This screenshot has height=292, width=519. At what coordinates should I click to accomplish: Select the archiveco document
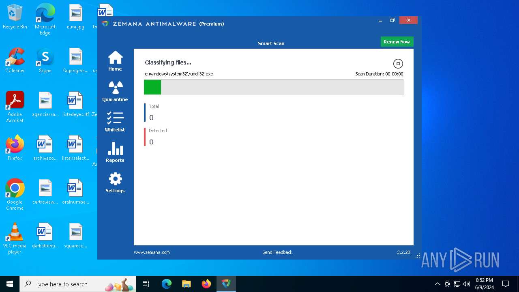pos(45,148)
